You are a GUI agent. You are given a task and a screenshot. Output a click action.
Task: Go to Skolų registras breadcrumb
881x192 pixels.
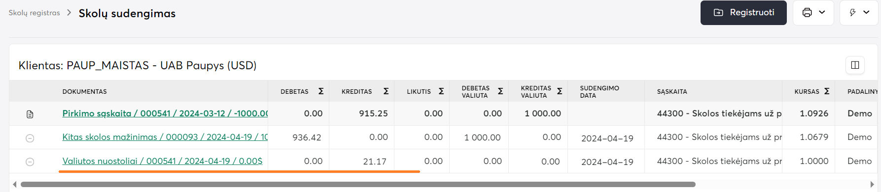[34, 13]
